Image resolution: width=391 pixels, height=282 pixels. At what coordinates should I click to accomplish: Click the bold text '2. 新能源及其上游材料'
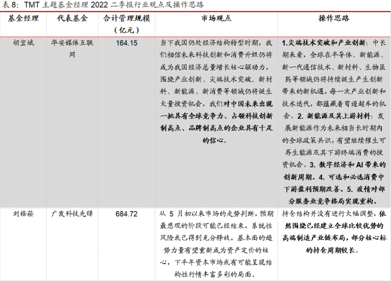tap(333, 116)
